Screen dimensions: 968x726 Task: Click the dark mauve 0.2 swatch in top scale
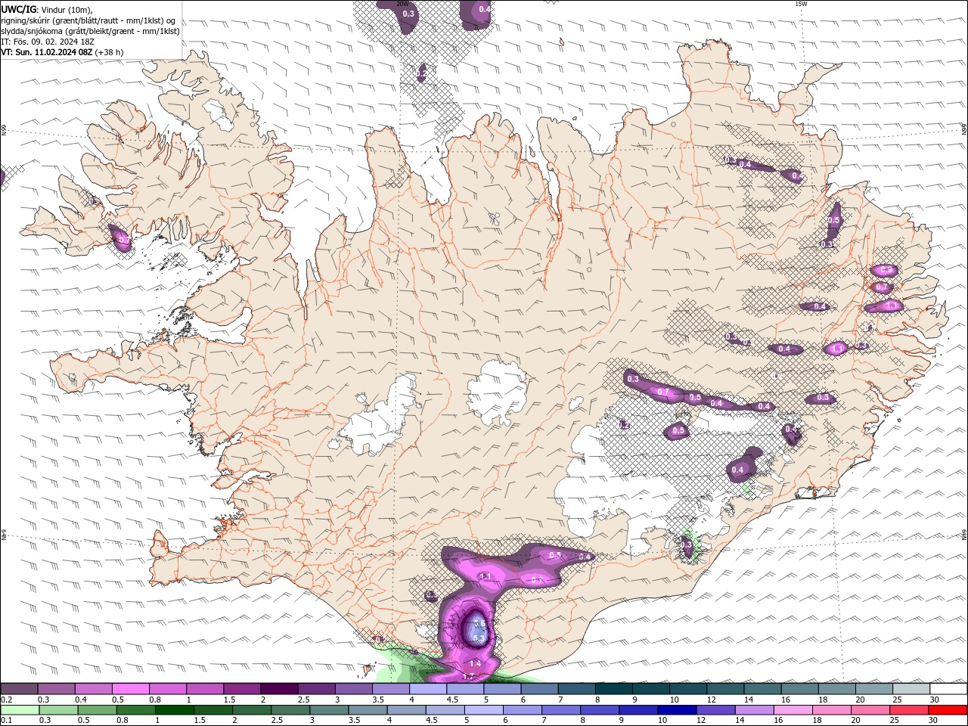coord(19,689)
